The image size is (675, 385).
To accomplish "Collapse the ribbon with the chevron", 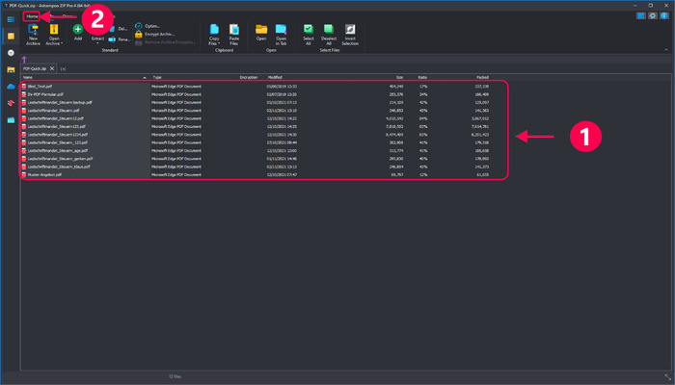I will (666, 50).
